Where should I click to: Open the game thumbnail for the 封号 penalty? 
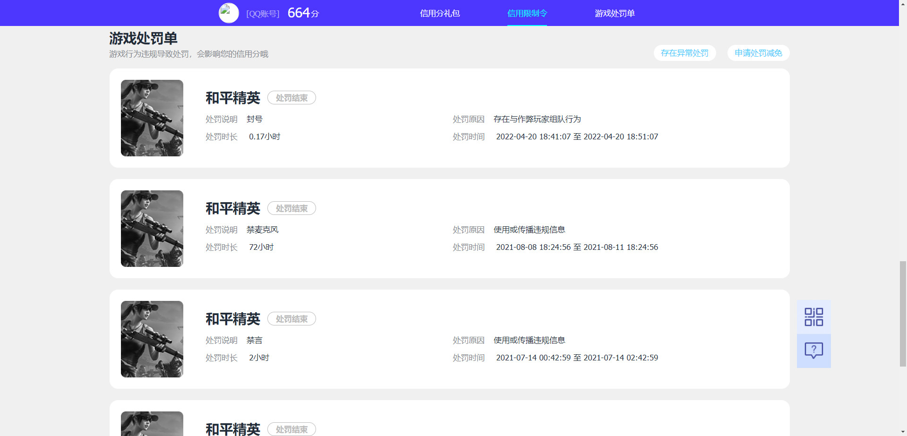point(152,118)
